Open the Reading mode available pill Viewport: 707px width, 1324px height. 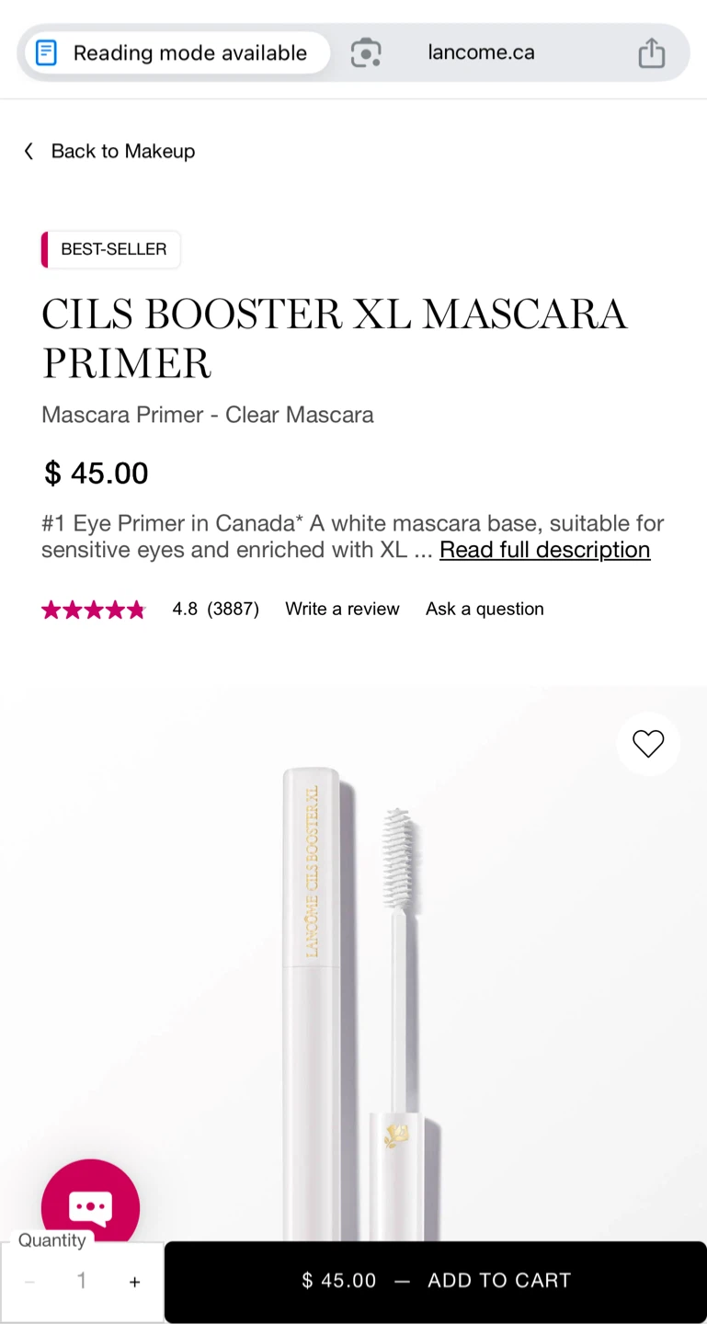[177, 52]
